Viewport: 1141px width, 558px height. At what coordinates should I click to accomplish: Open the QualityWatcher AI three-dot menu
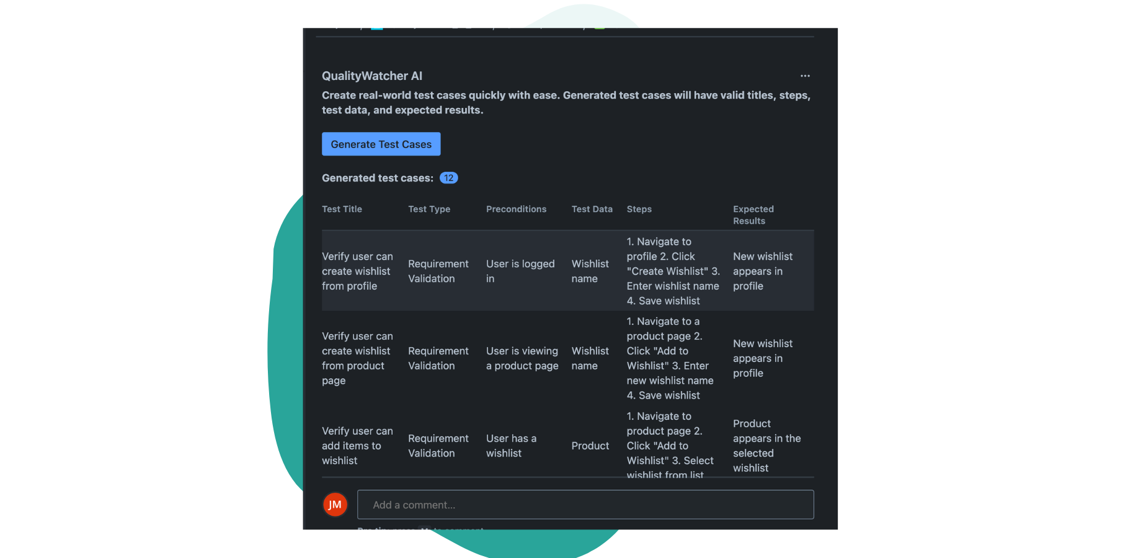click(805, 76)
